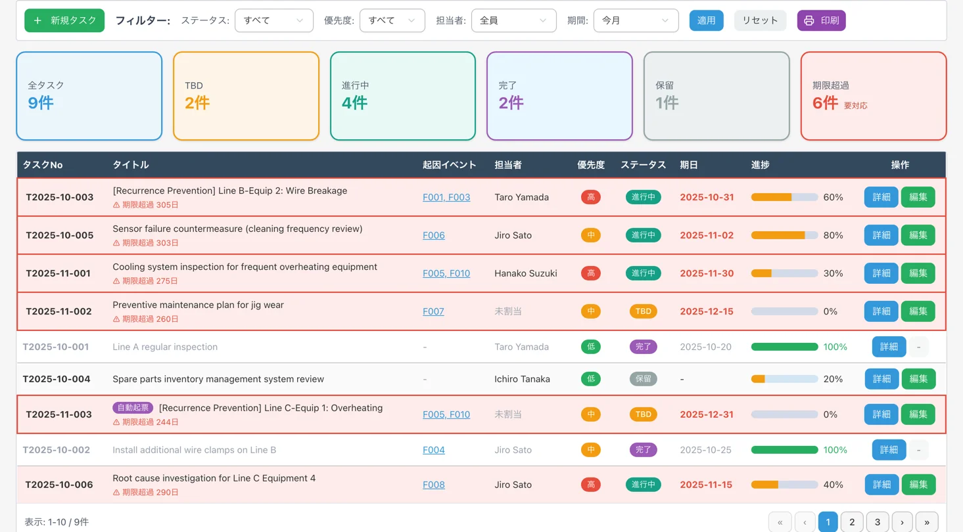Open the 担当者 filter dropdown
Screen dimensions: 963x532
pyautogui.click(x=513, y=20)
